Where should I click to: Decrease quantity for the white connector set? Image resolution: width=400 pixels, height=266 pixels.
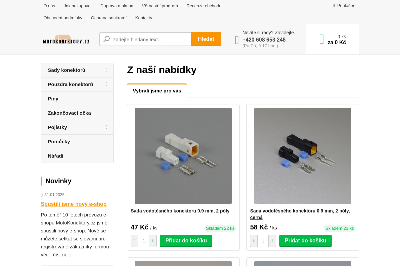(135, 241)
